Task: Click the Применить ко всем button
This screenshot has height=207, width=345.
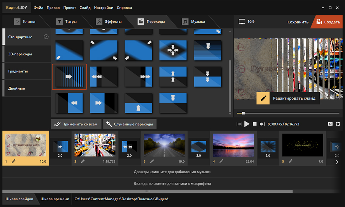Action: pyautogui.click(x=76, y=124)
